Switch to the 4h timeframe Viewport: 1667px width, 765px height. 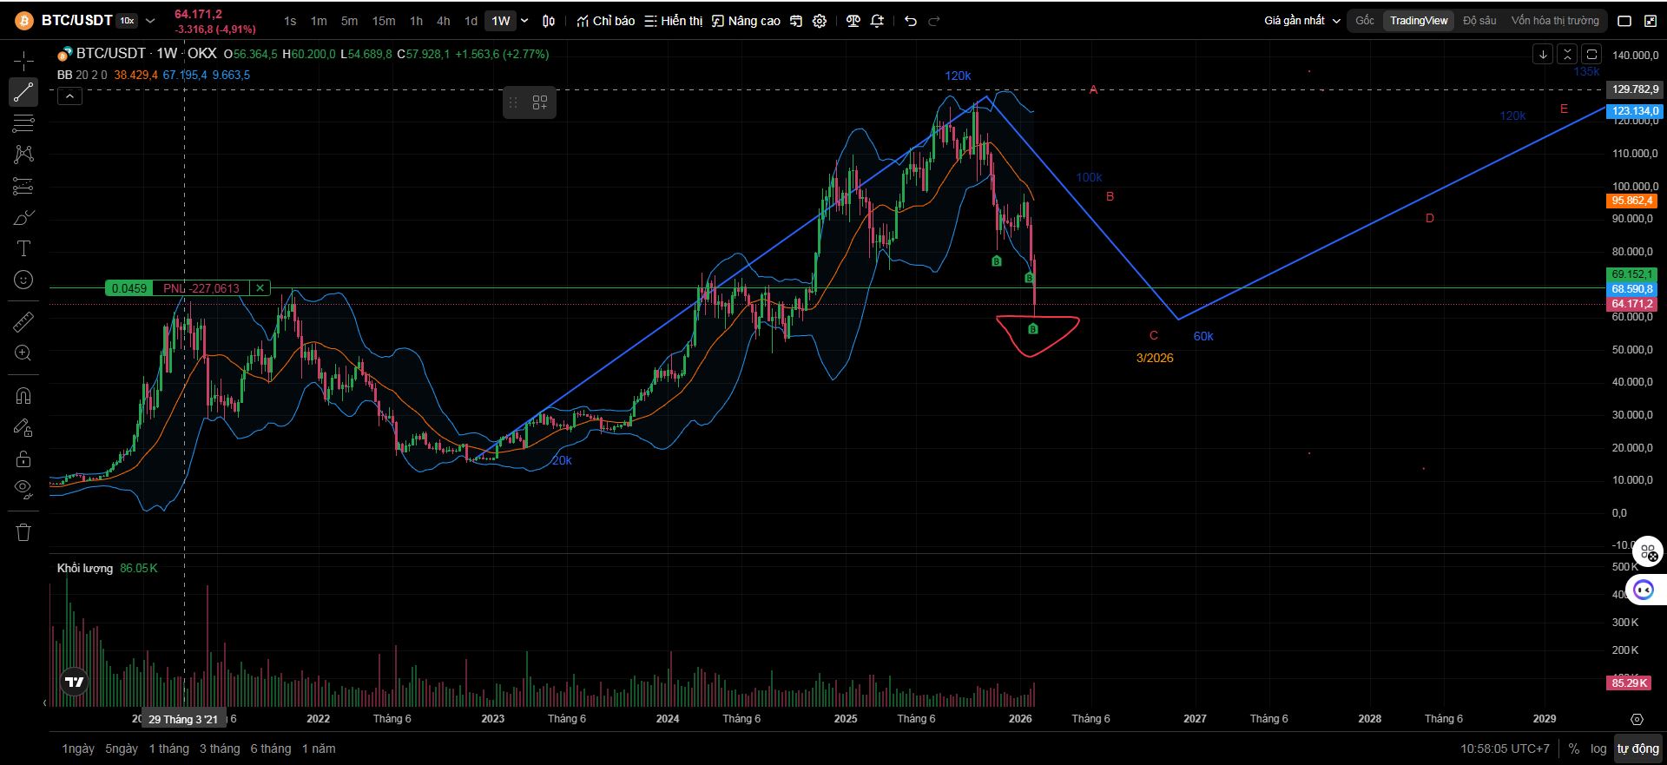point(443,21)
